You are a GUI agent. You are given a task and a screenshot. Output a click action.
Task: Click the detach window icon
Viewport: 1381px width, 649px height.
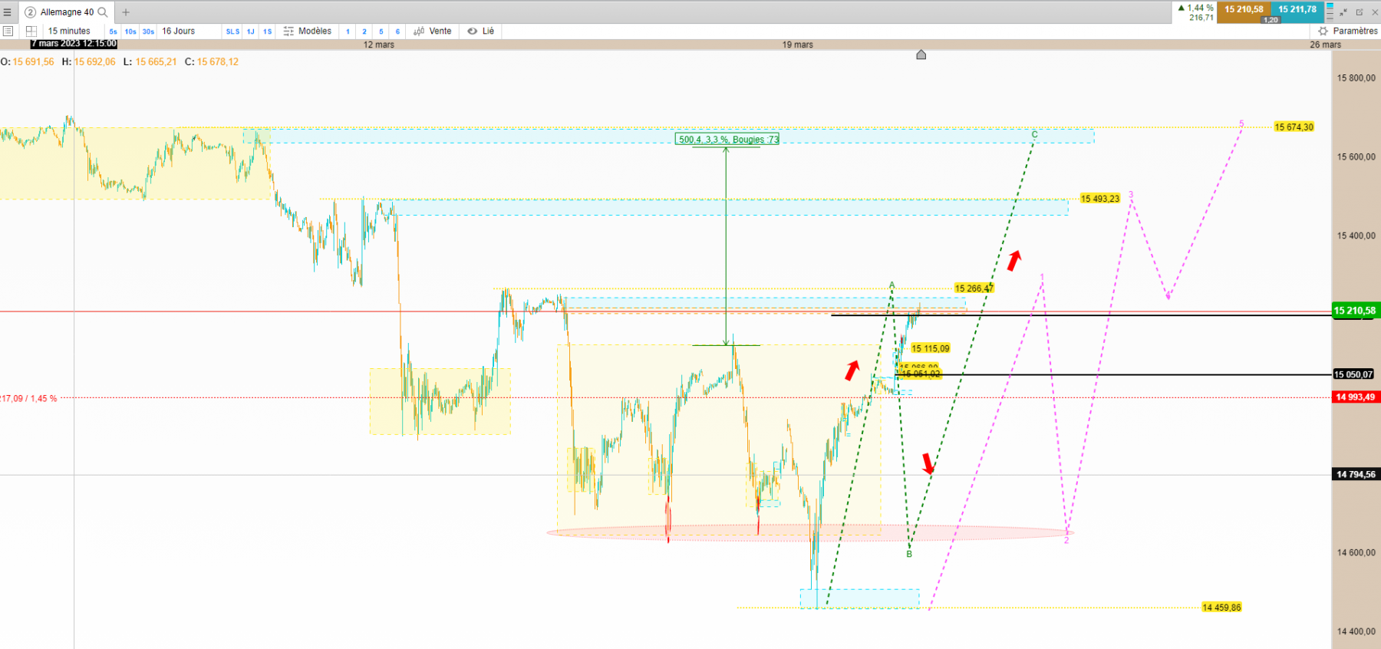point(1359,12)
